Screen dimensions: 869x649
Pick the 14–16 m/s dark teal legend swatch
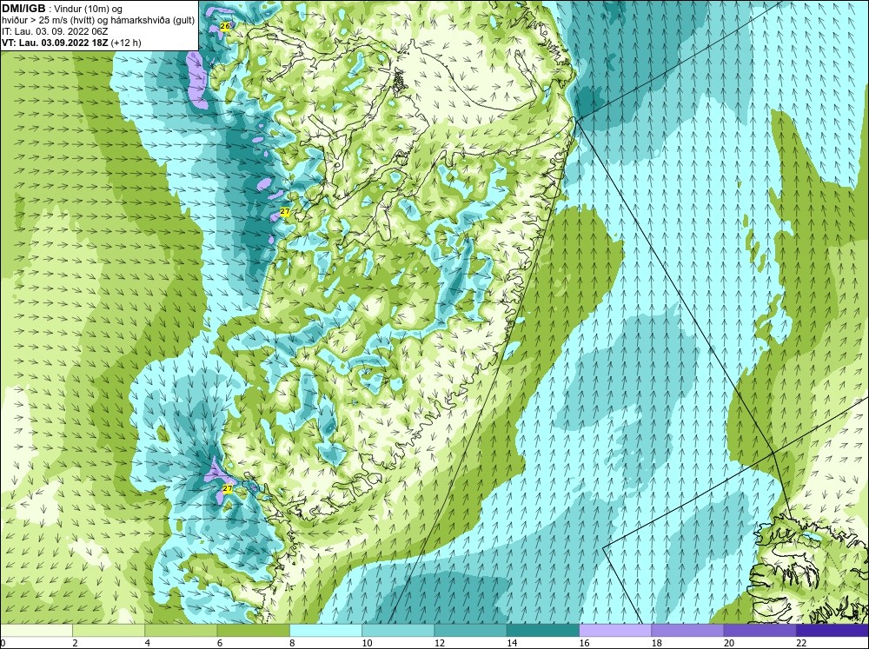[543, 630]
